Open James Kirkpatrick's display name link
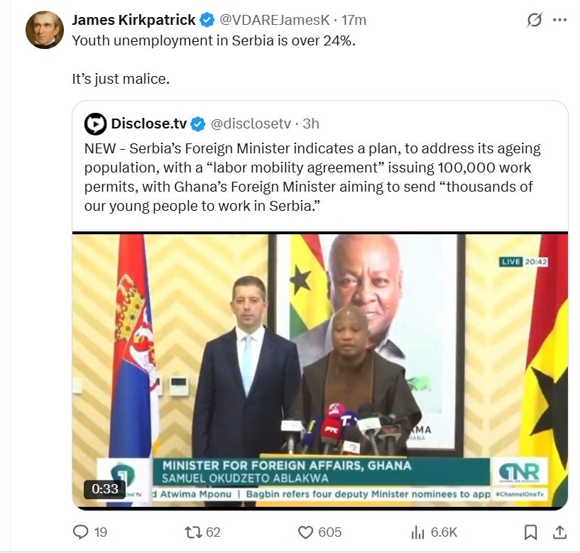 pyautogui.click(x=133, y=20)
